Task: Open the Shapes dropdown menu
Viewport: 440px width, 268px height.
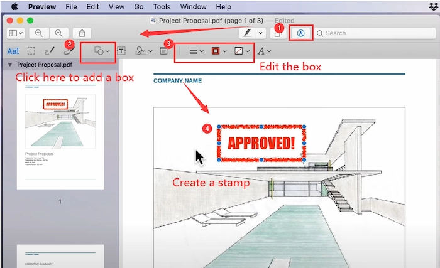Action: (x=102, y=51)
